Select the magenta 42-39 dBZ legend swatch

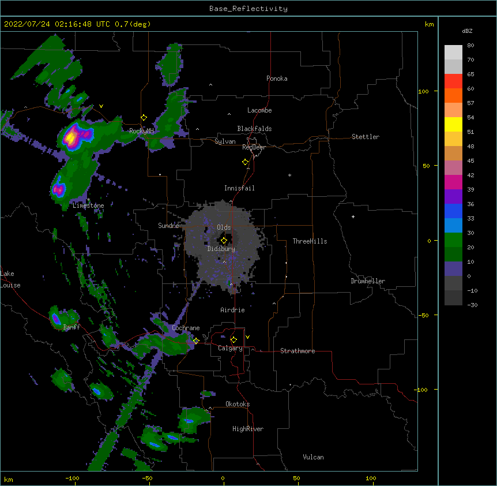[x=453, y=182]
